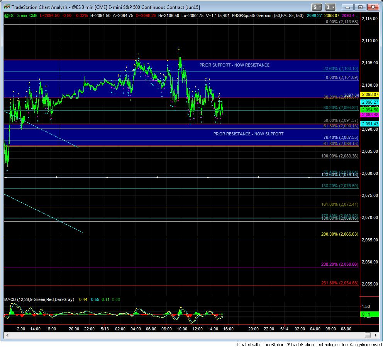Click the cyan 2,091.43 price marker
This screenshot has height=347, width=383.
click(370, 124)
